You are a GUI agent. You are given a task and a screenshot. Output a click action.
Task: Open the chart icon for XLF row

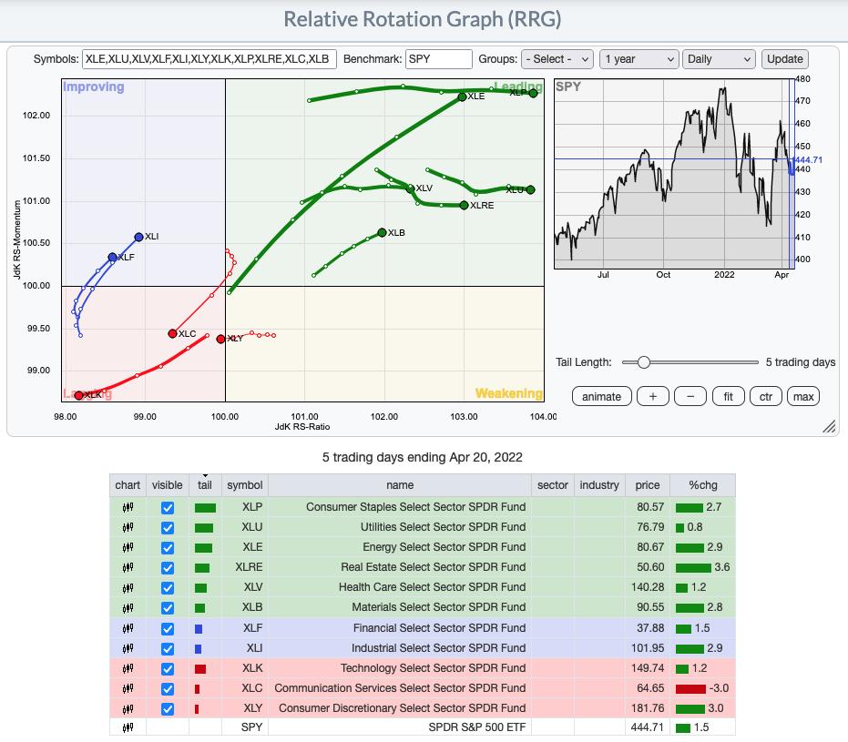128,628
